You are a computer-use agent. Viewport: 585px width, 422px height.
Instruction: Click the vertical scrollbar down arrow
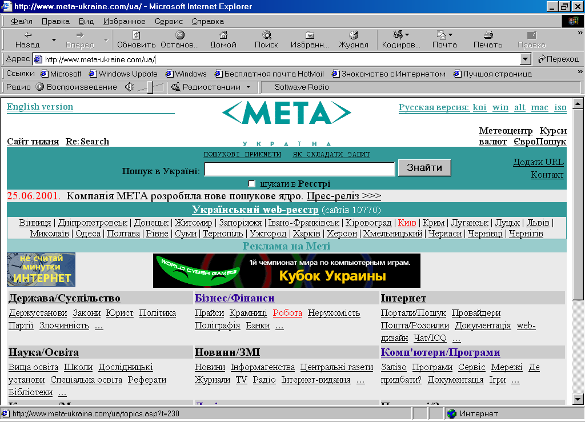pyautogui.click(x=578, y=399)
